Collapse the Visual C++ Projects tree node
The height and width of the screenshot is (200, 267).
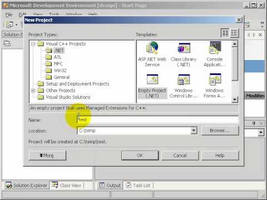(33, 44)
